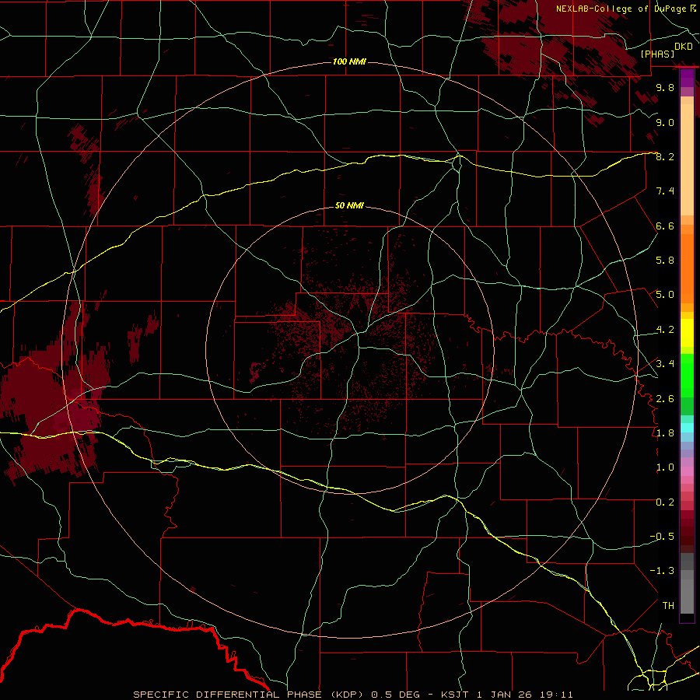Click the 7.4 scale value
Screen dimensions: 700x700
coord(665,191)
